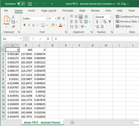The height and width of the screenshot is (126, 139).
Task: Toggle Italic formatting
Action: (29, 25)
